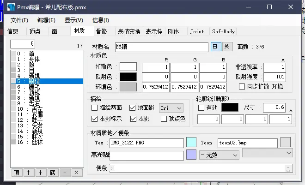Delete material with X button below list
305x185 pixels.
[77, 173]
